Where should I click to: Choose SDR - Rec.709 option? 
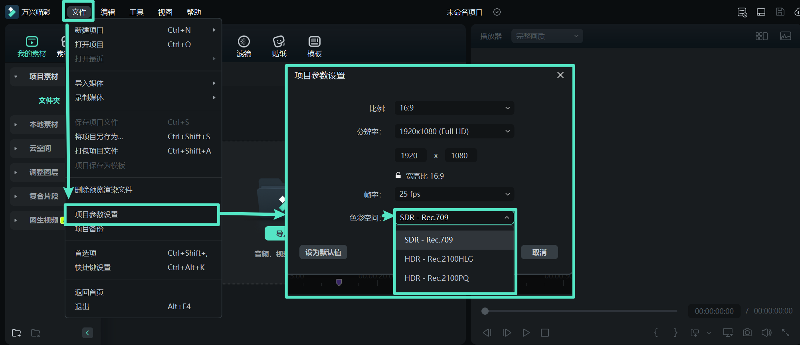(455, 240)
